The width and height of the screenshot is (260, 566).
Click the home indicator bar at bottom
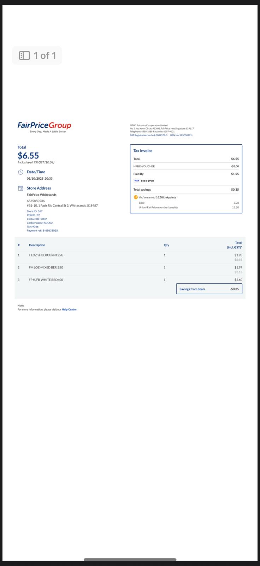130,560
